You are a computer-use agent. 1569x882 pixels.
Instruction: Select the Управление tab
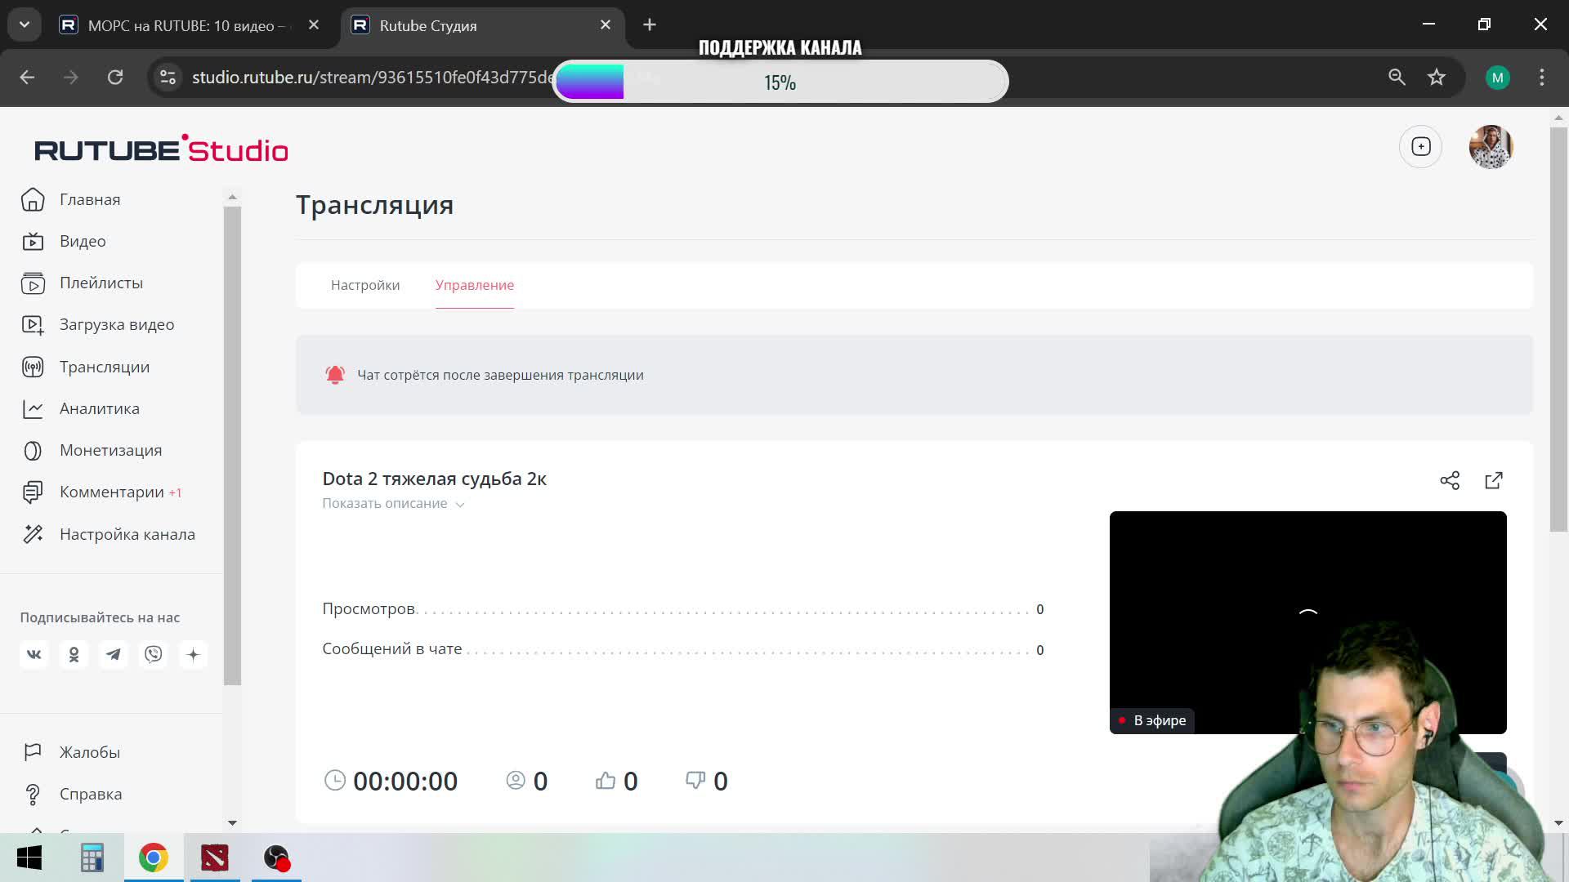[x=475, y=285]
